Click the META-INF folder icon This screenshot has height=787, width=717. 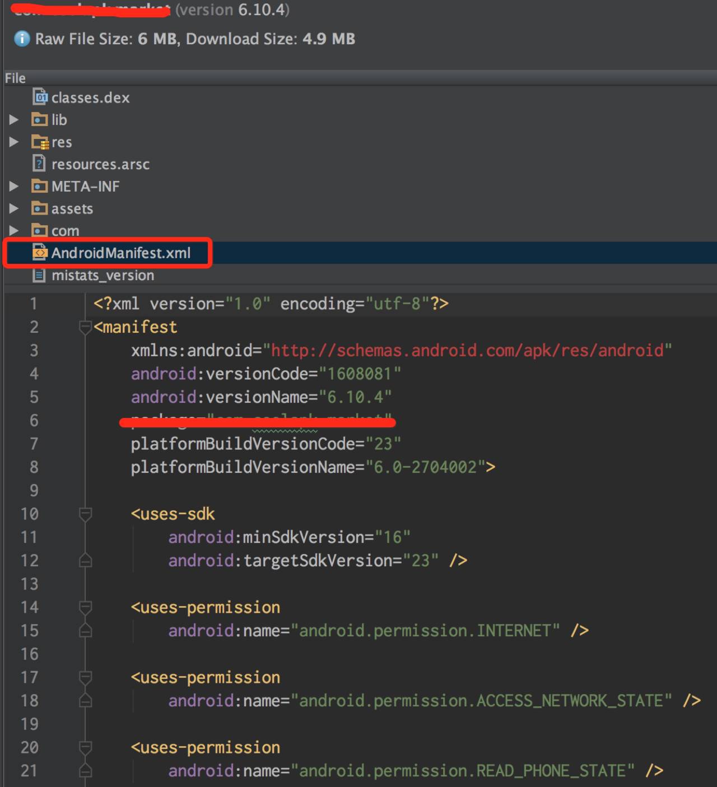coord(40,186)
